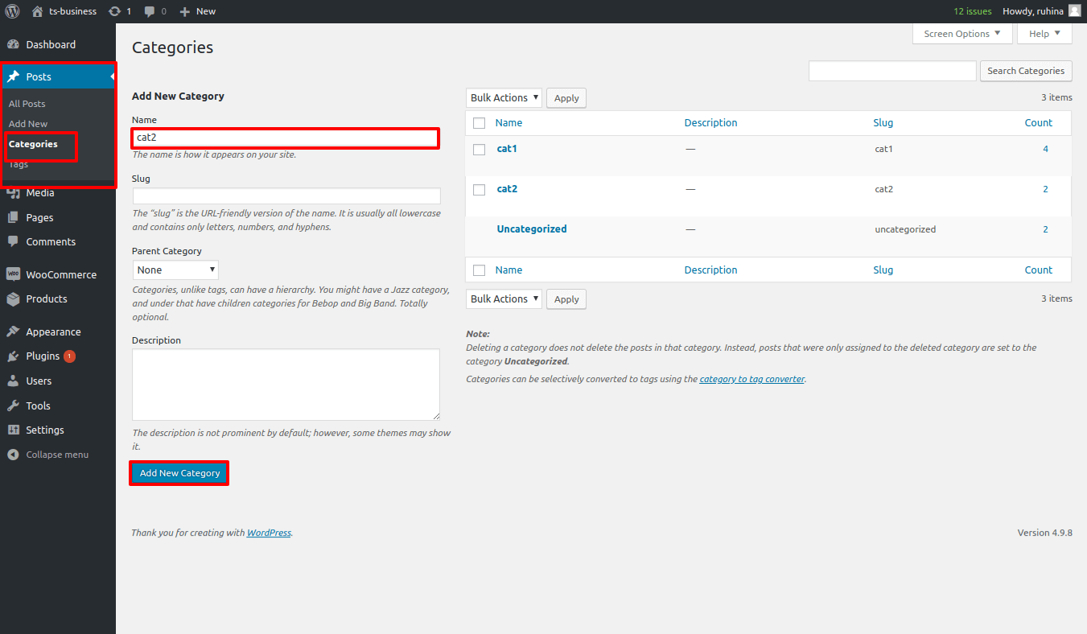This screenshot has width=1087, height=634.
Task: Open the Parent Category dropdown
Action: tap(175, 270)
